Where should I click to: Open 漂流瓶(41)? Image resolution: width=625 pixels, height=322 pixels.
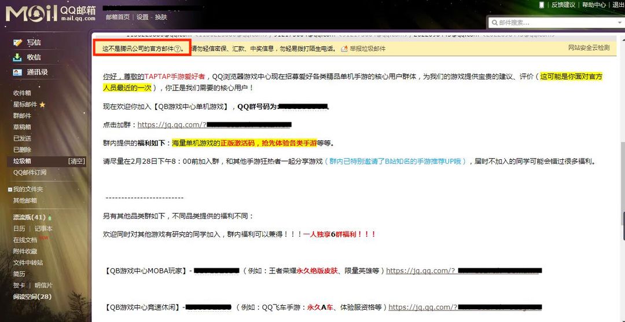click(30, 217)
